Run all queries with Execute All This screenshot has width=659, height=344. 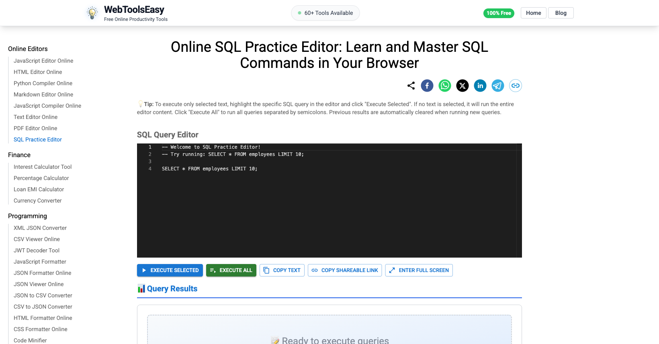coord(231,270)
